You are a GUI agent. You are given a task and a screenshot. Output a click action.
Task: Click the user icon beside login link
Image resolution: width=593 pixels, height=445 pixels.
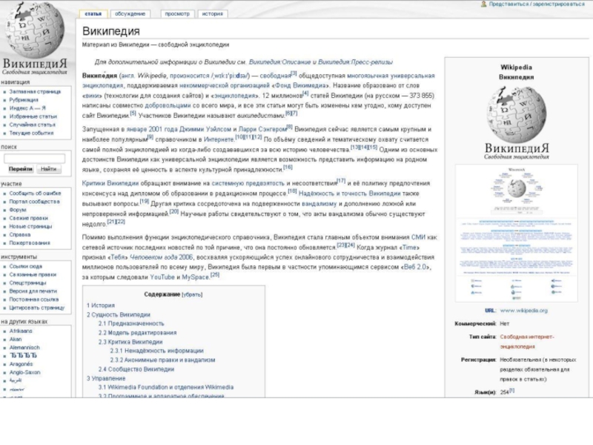coord(483,4)
